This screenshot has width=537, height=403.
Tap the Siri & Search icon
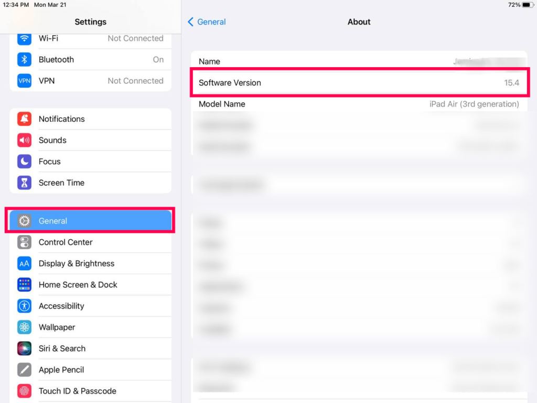point(24,348)
